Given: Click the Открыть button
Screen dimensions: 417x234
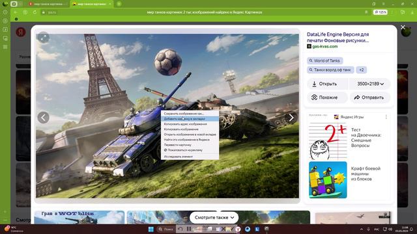Looking at the screenshot, I should pyautogui.click(x=328, y=84).
